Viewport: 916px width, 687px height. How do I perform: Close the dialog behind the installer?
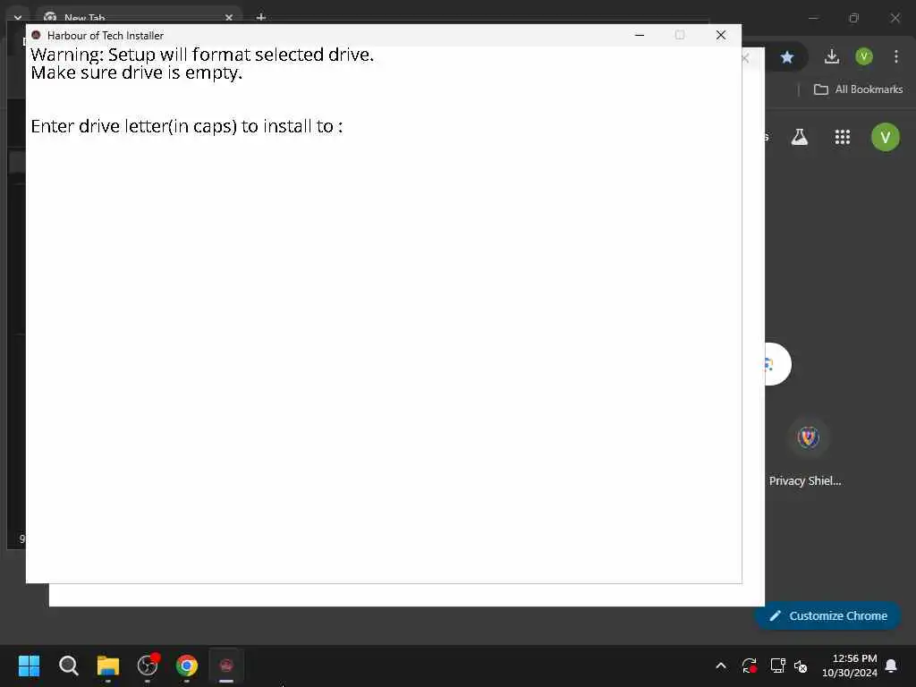[x=745, y=58]
